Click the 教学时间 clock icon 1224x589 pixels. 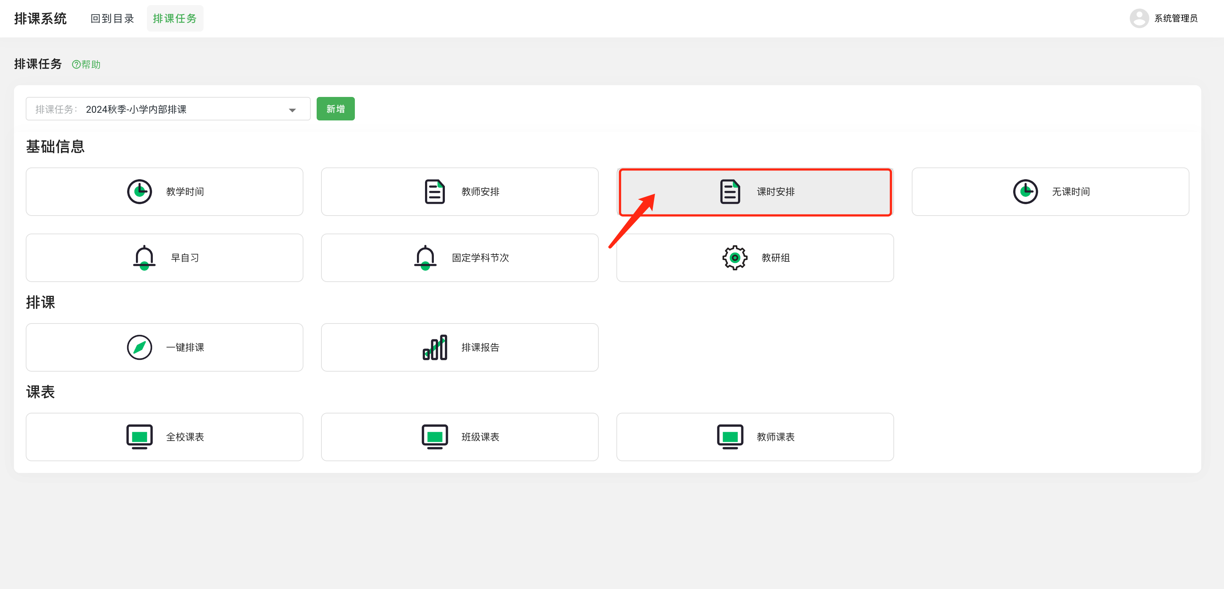point(139,191)
